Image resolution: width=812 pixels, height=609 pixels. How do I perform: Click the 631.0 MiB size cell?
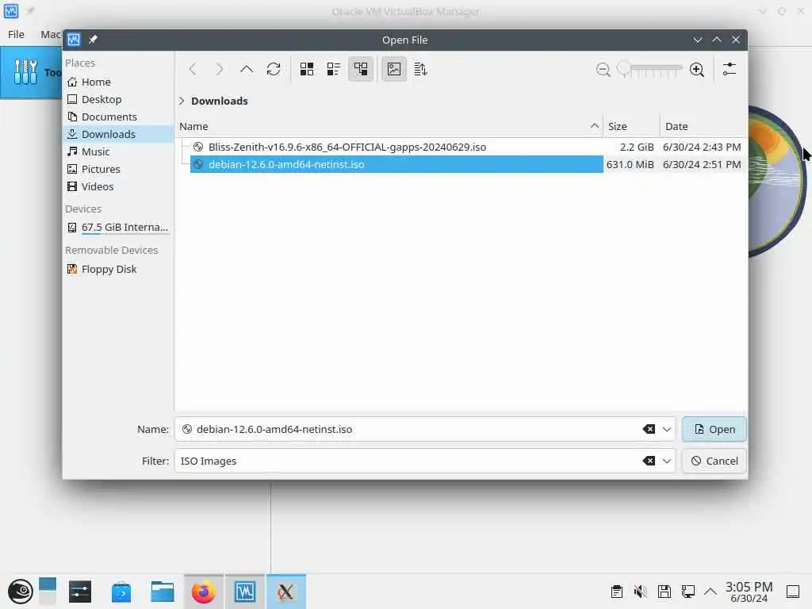coord(630,165)
